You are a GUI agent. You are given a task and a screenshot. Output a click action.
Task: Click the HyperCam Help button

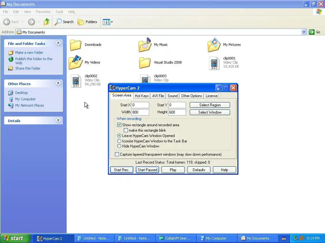[x=224, y=170]
